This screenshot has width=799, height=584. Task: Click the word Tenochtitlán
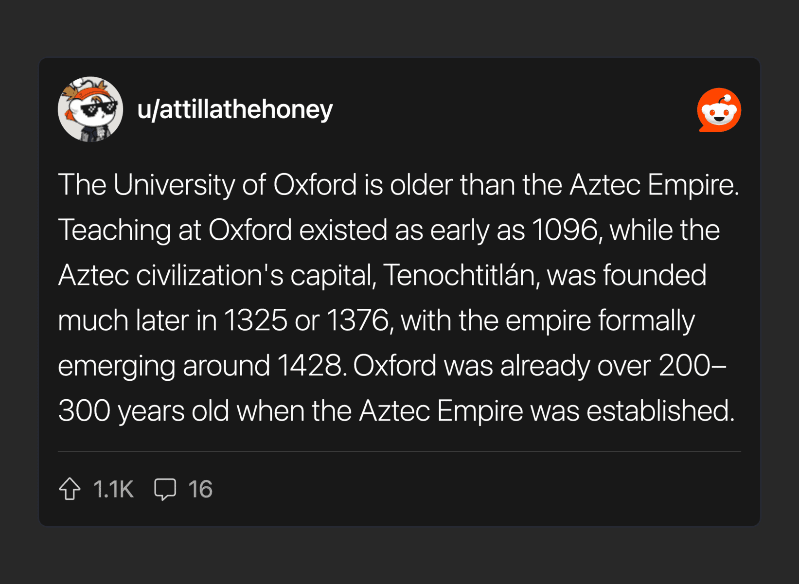(459, 275)
